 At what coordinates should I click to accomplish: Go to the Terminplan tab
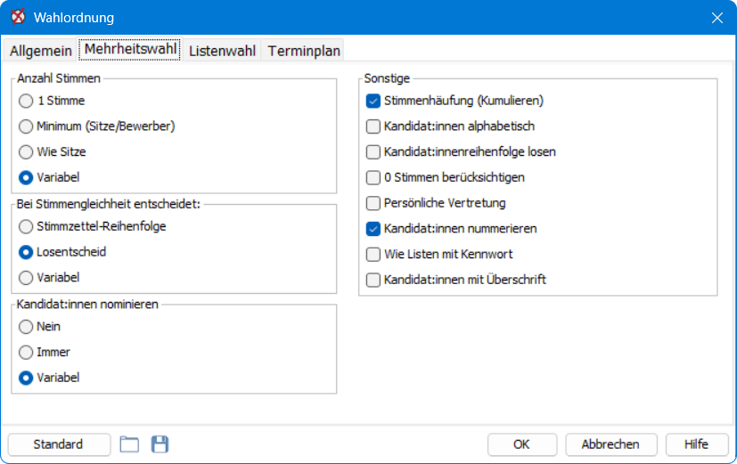point(304,51)
